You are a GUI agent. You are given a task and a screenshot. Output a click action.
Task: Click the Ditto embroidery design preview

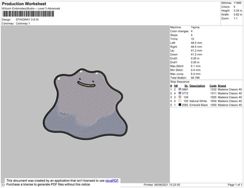tap(85, 104)
